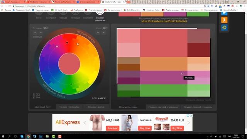Image resolution: width=247 pixels, height=139 pixels.
Task: Share via the Odnoklassniki orange icon
Action: [224, 20]
